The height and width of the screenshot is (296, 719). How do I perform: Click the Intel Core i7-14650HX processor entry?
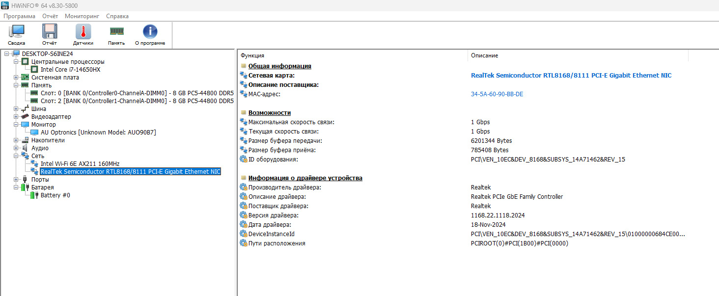coord(70,70)
